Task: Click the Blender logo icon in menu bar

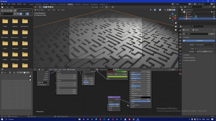Action: click(2, 4)
